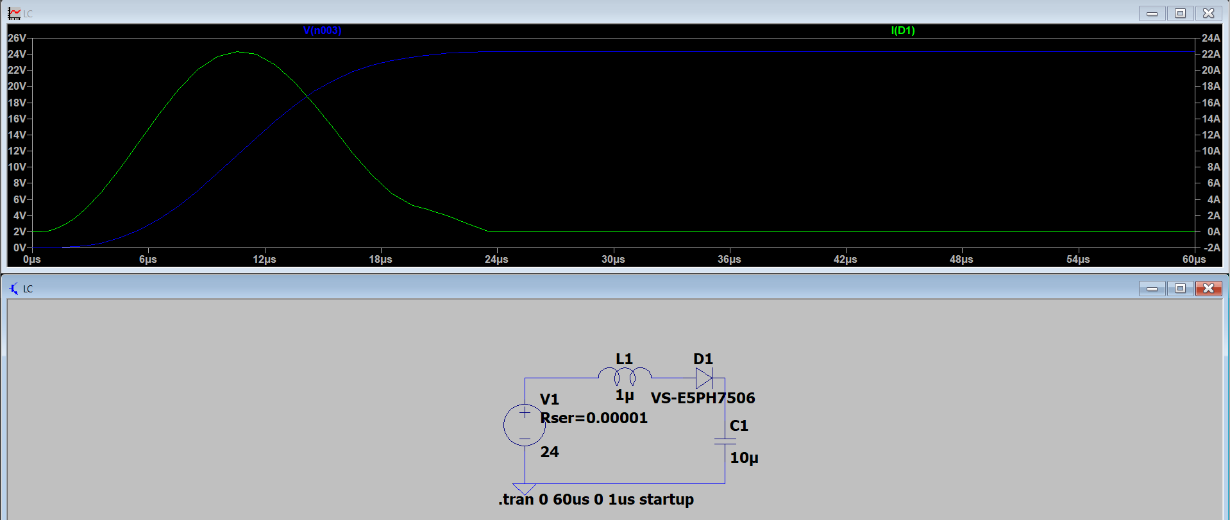
Task: Click the waveform window title LC
Action: coord(28,14)
